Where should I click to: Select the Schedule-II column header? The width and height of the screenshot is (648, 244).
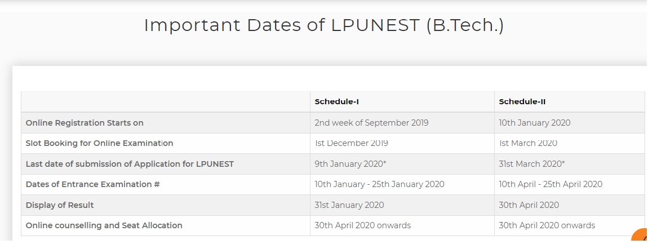(522, 102)
